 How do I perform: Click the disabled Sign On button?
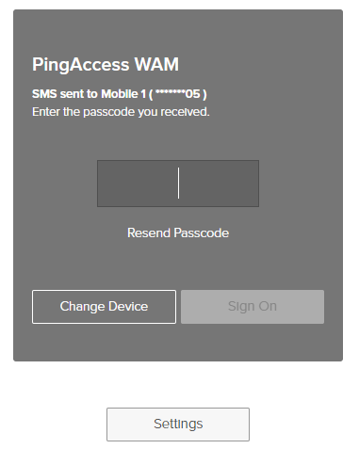click(x=253, y=307)
